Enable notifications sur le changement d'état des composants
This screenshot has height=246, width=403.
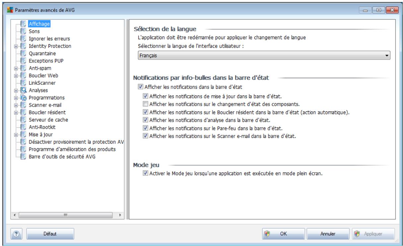coord(146,104)
